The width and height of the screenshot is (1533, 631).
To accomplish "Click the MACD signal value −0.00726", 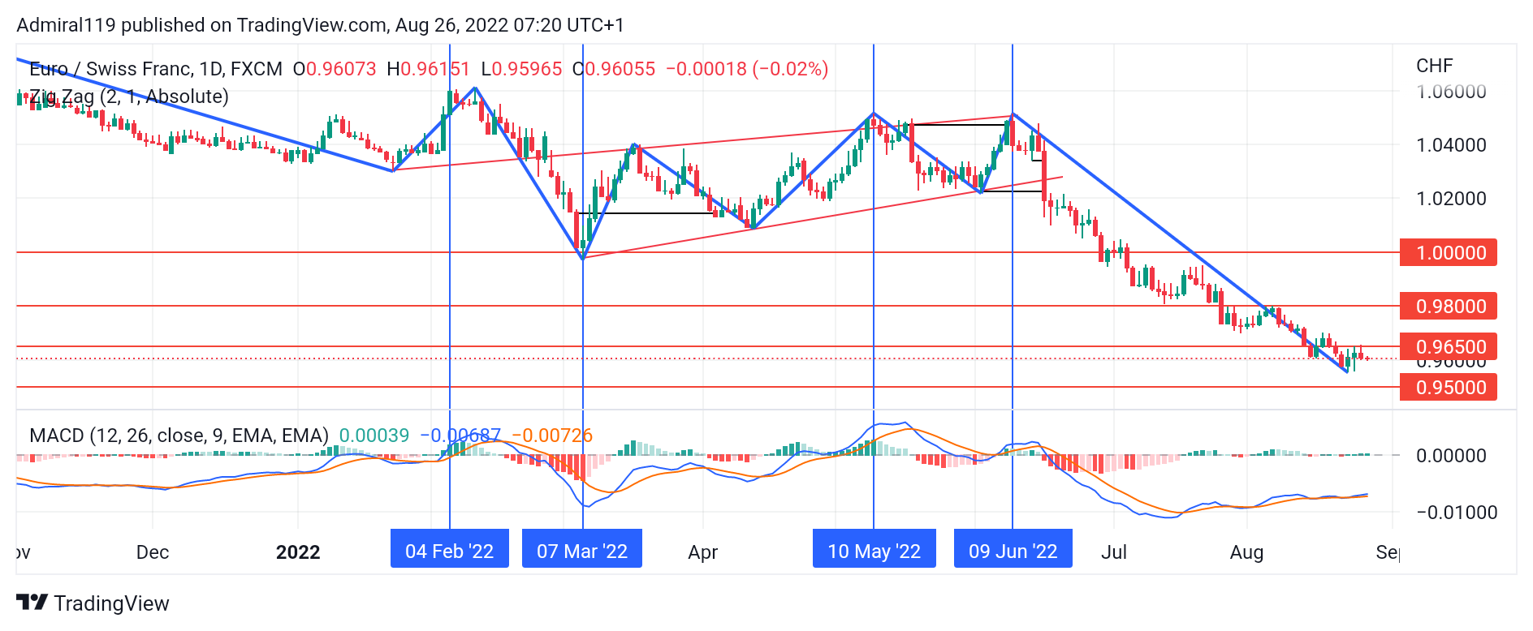I will click(x=552, y=436).
